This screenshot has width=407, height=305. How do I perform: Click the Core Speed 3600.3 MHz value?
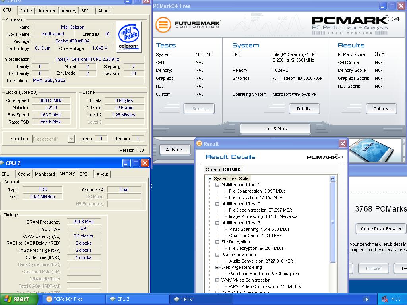51,100
